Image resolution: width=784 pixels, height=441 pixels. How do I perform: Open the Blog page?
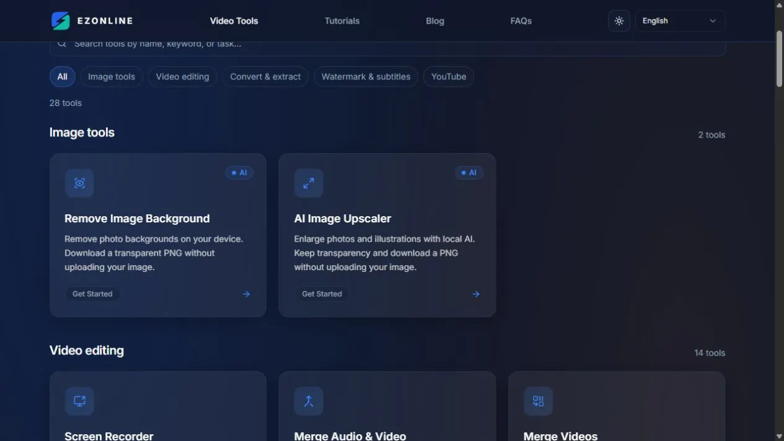pyautogui.click(x=435, y=21)
